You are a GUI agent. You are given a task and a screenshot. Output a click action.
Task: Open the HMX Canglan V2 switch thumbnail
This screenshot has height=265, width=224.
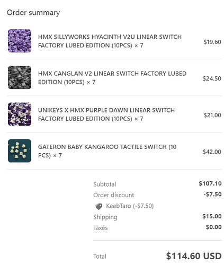[x=20, y=77]
